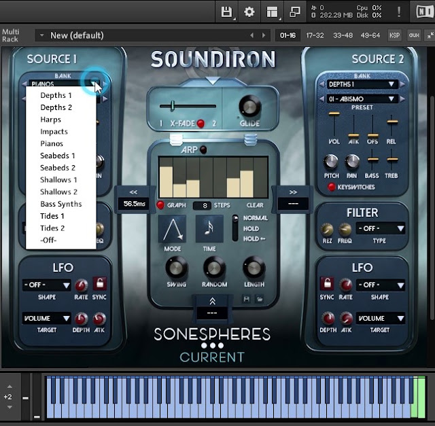Switch to 17-32 channel page
The width and height of the screenshot is (435, 426).
[x=315, y=35]
